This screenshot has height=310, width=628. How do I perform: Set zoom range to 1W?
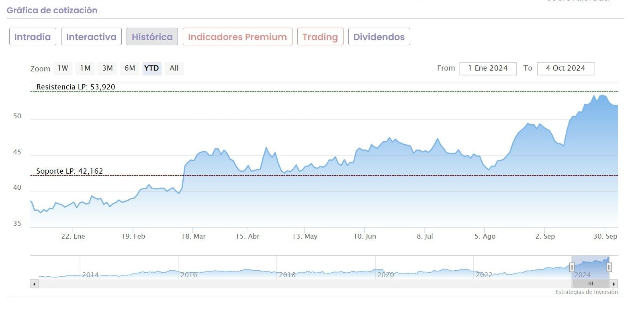pos(63,68)
